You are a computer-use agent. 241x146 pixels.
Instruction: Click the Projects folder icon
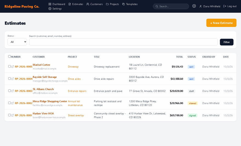107,4
